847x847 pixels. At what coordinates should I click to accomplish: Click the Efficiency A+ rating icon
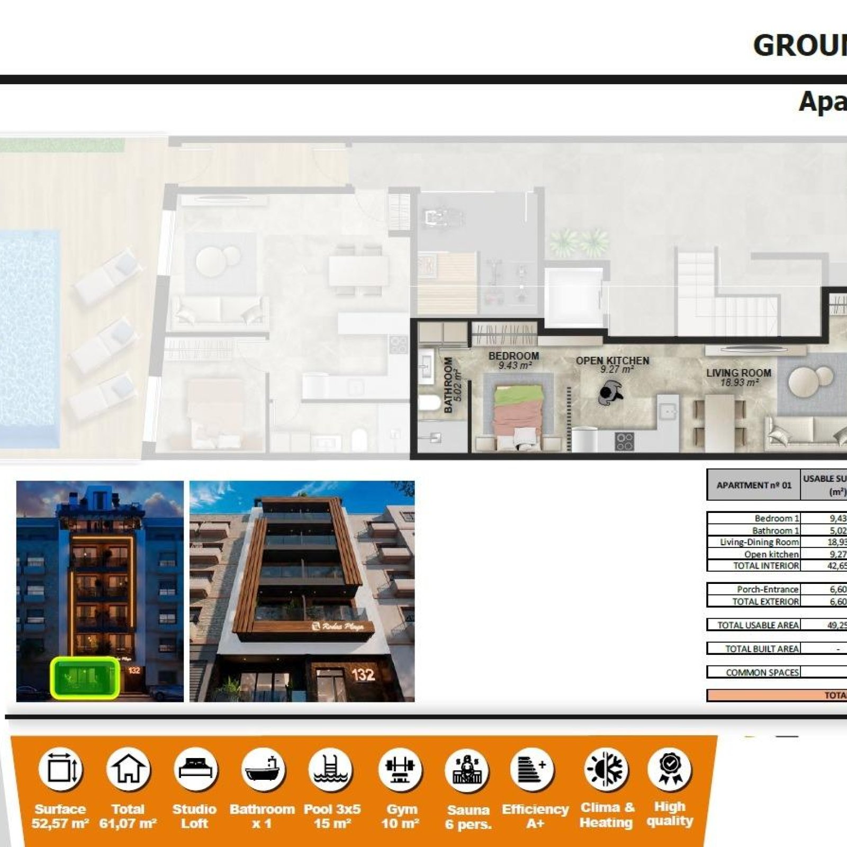[532, 769]
